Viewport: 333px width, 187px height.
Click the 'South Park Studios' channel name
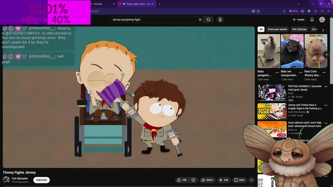(x=297, y=112)
